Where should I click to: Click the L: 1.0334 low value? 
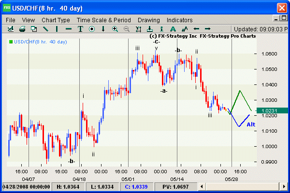click(x=102, y=187)
